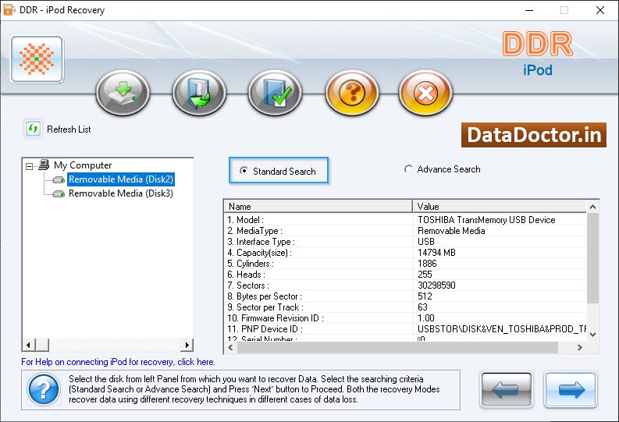Click the book with green arrow icon
Viewport: 619px width, 422px height.
coord(199,93)
